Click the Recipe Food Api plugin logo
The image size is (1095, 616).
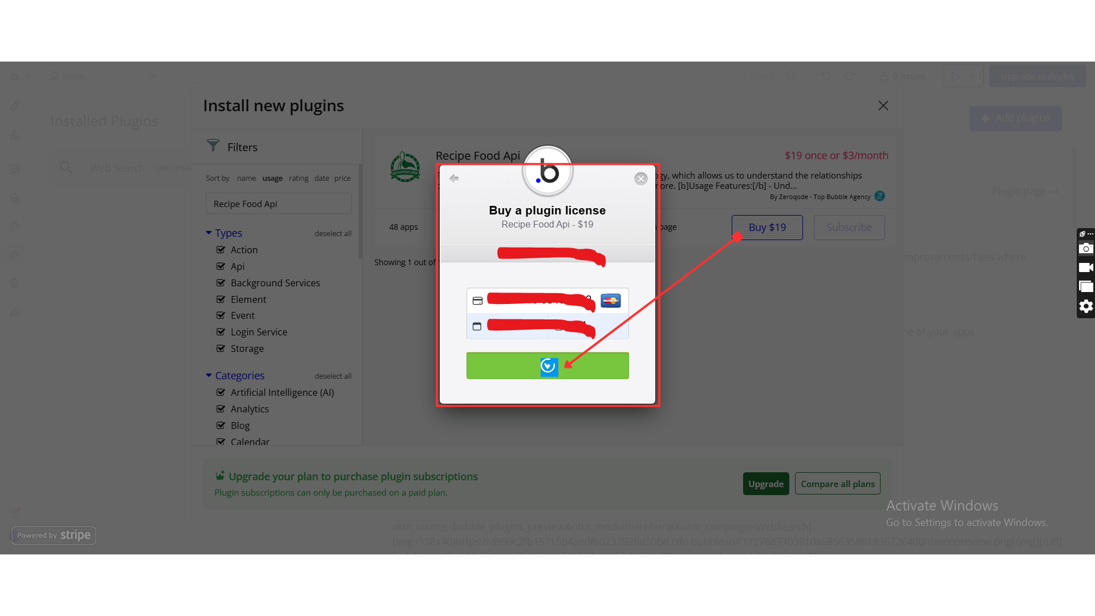click(405, 167)
